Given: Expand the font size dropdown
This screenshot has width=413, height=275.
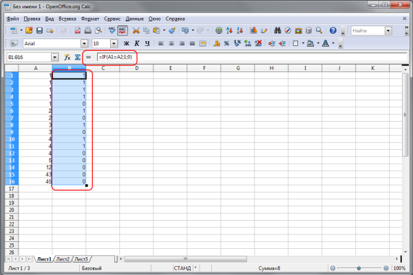Looking at the screenshot, I should [114, 44].
